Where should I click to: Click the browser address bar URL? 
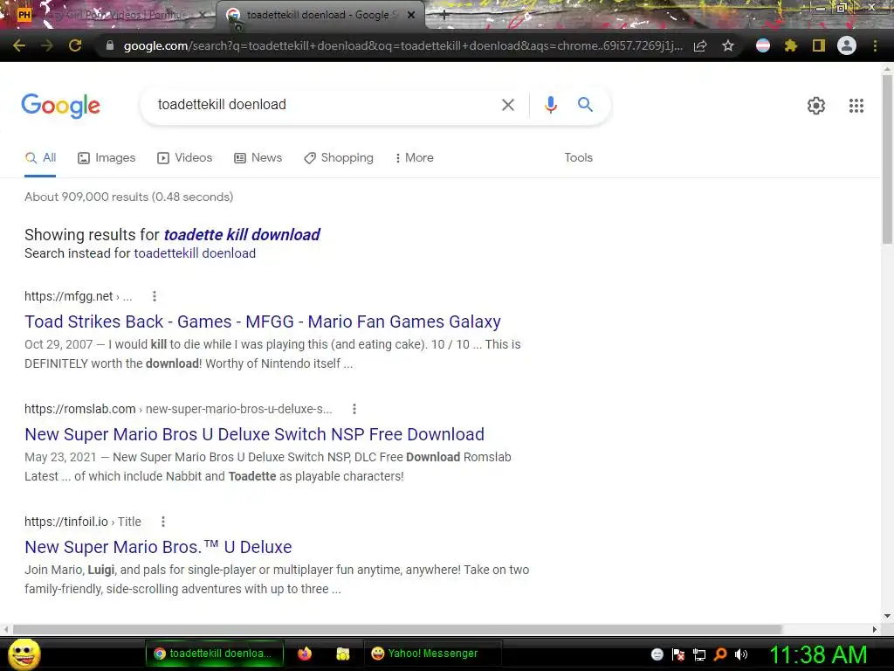402,45
